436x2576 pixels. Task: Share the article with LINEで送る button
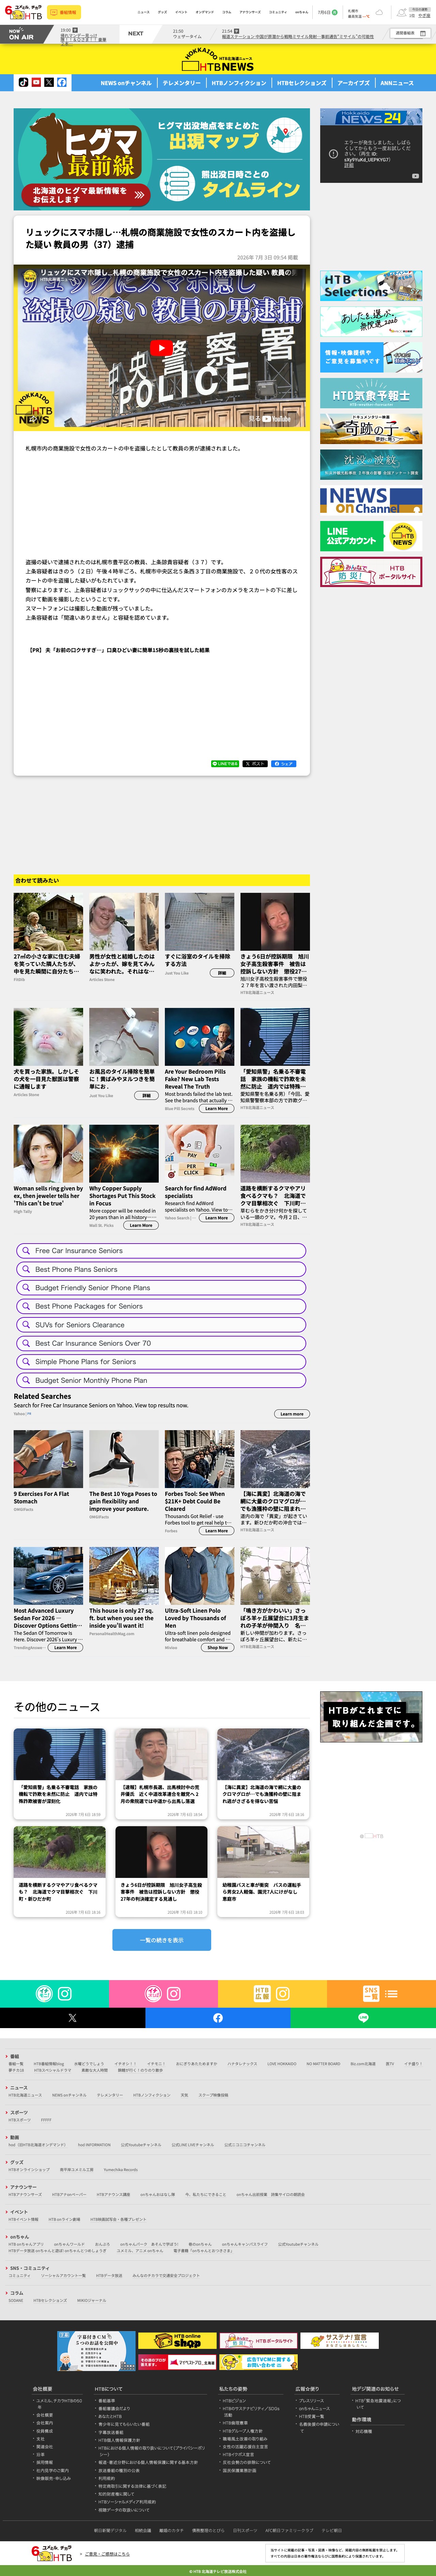click(x=225, y=764)
